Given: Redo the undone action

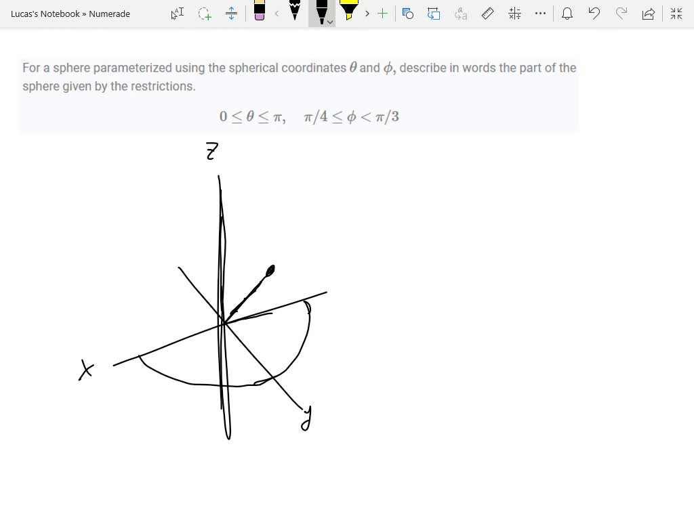Looking at the screenshot, I should click(621, 14).
